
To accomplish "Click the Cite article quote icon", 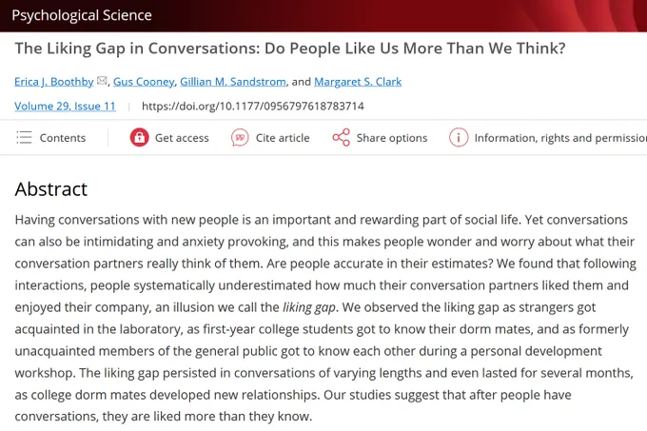I will 240,137.
